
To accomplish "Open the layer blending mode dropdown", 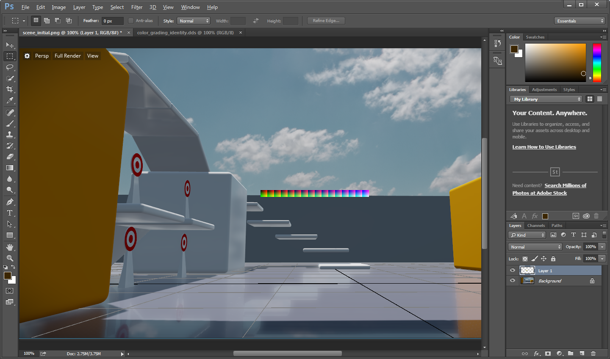I will (x=535, y=246).
